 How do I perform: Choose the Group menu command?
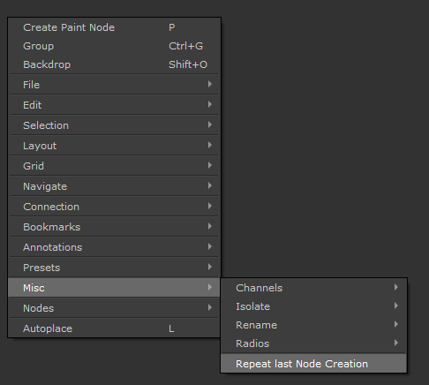(x=114, y=46)
